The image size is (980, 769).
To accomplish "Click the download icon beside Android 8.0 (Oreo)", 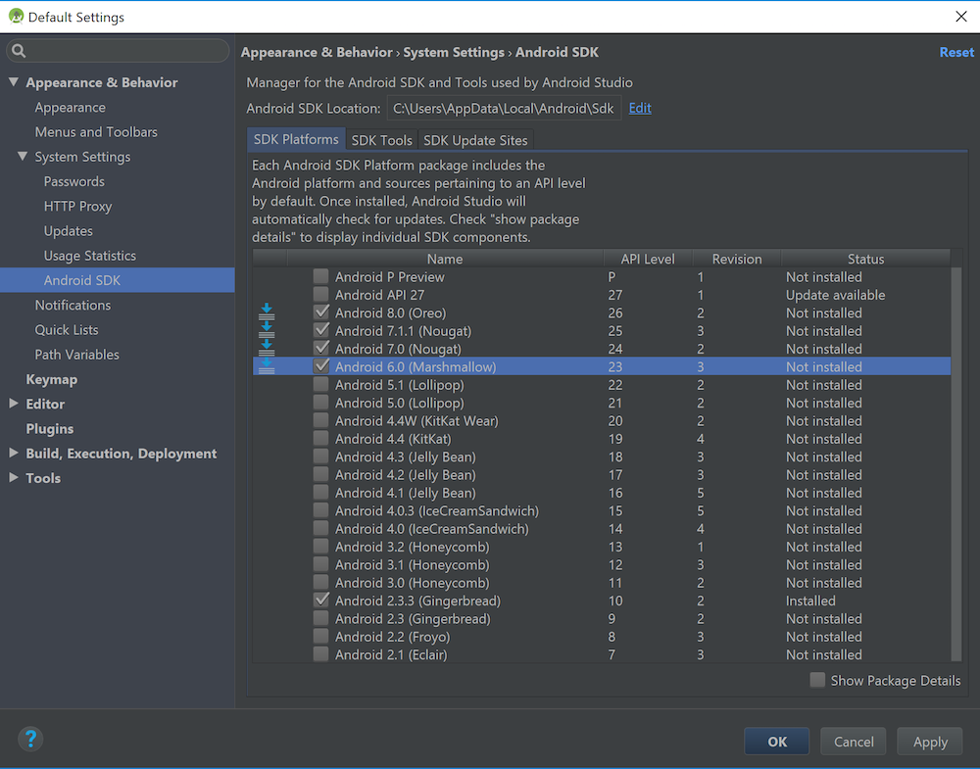I will pyautogui.click(x=266, y=313).
